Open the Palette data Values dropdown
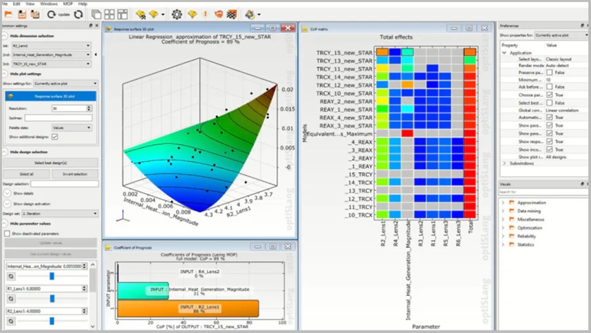 pyautogui.click(x=71, y=127)
